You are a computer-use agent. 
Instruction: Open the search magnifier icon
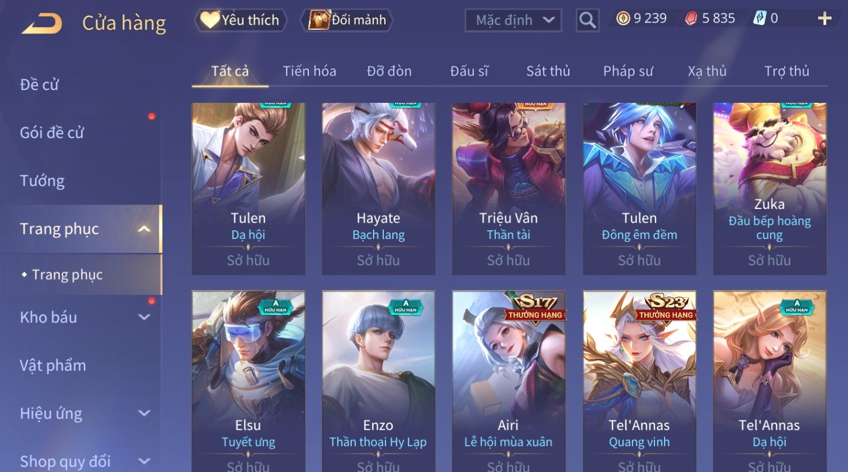point(587,20)
